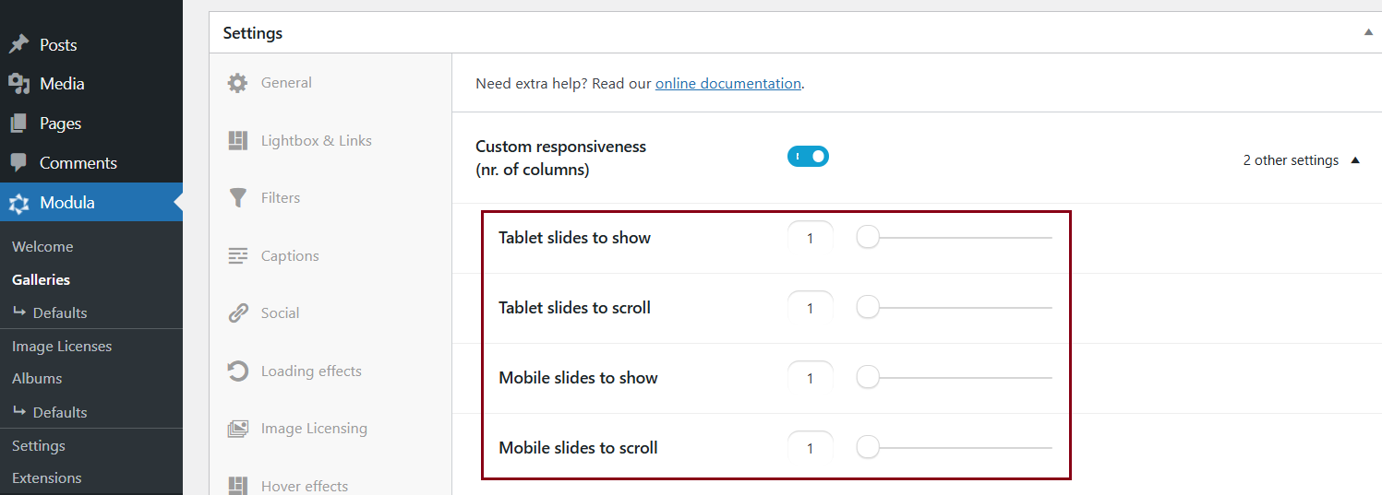The height and width of the screenshot is (495, 1382).
Task: Click the Loading effects refresh icon
Action: point(237,371)
